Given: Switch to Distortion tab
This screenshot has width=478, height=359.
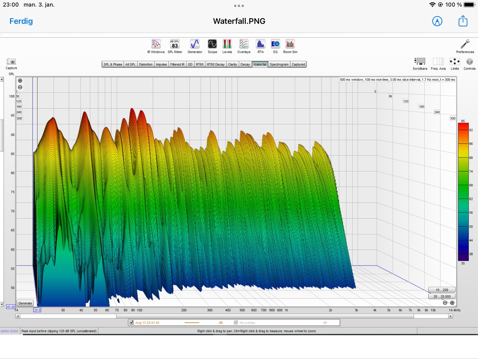Looking at the screenshot, I should 146,64.
